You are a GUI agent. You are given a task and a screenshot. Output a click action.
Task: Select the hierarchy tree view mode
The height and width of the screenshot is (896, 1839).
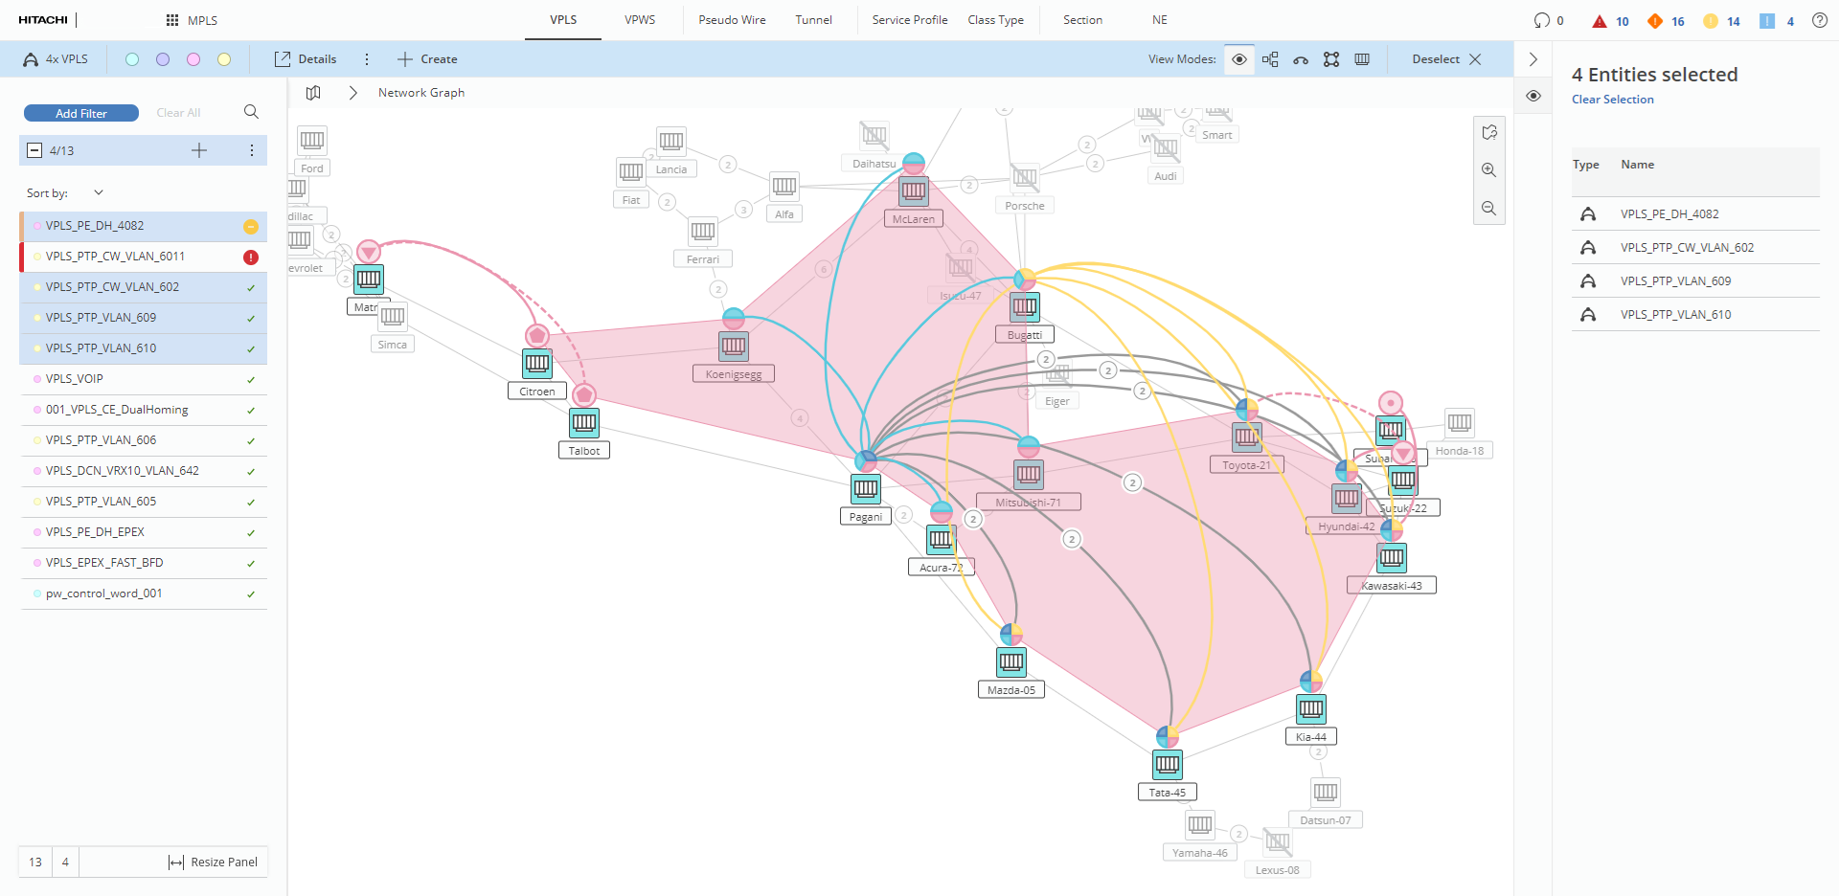coord(1270,59)
